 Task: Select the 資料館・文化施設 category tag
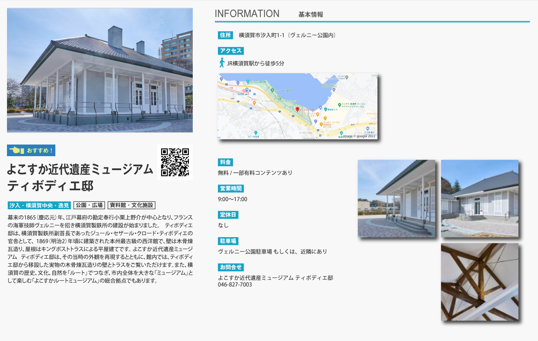(132, 205)
